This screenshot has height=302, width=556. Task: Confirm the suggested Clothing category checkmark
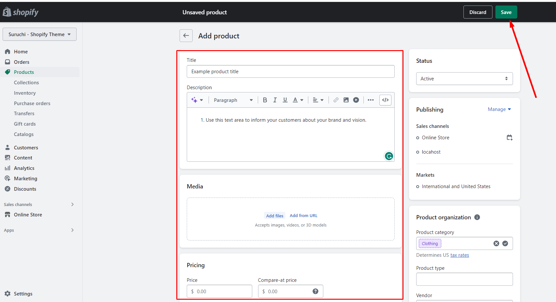point(505,243)
